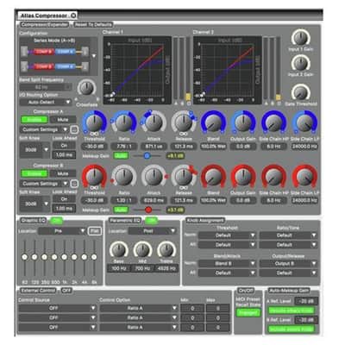Click the Parametric EQ Treble knob
The width and height of the screenshot is (345, 345).
166,249
